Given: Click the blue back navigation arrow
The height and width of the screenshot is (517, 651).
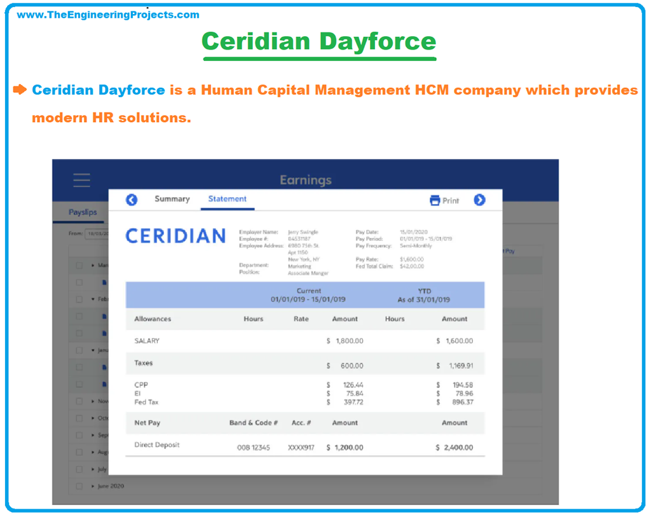Looking at the screenshot, I should [131, 200].
